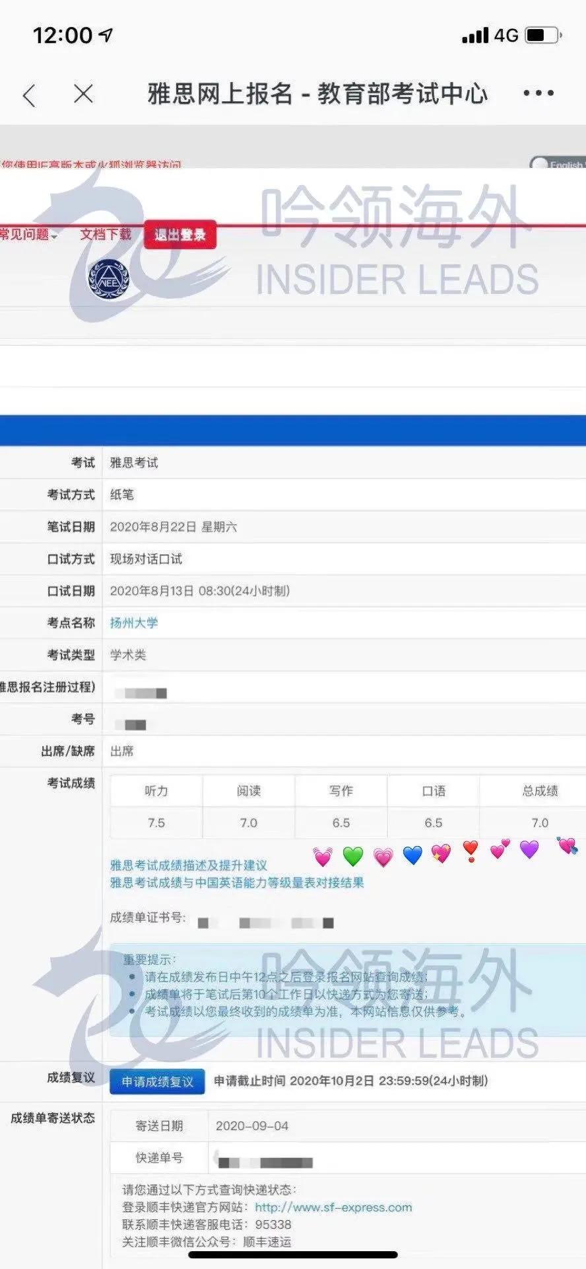This screenshot has height=1269, width=586.
Task: Select the 写作 score 6.5 cell
Action: tap(341, 823)
